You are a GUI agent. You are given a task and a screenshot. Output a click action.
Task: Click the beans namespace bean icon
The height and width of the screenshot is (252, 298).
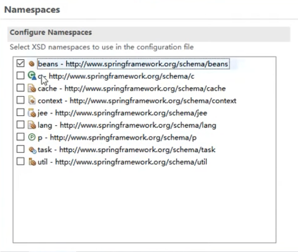pyautogui.click(x=32, y=64)
